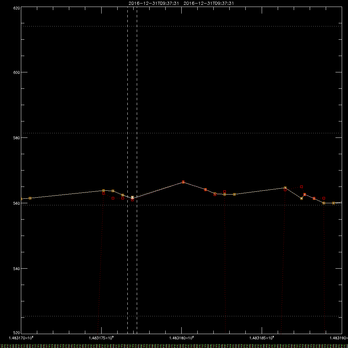Pick the white marker between the dashed lines
348x348 pixels.
133,197
